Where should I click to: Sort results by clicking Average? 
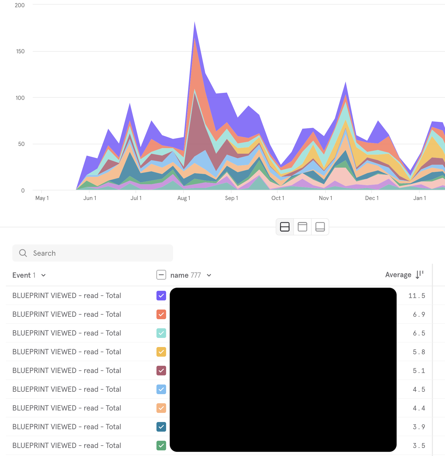coord(398,274)
